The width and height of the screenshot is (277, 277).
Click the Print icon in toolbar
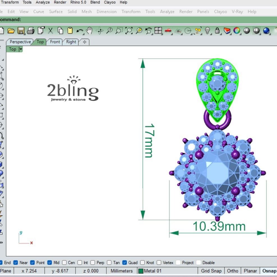click(31, 31)
